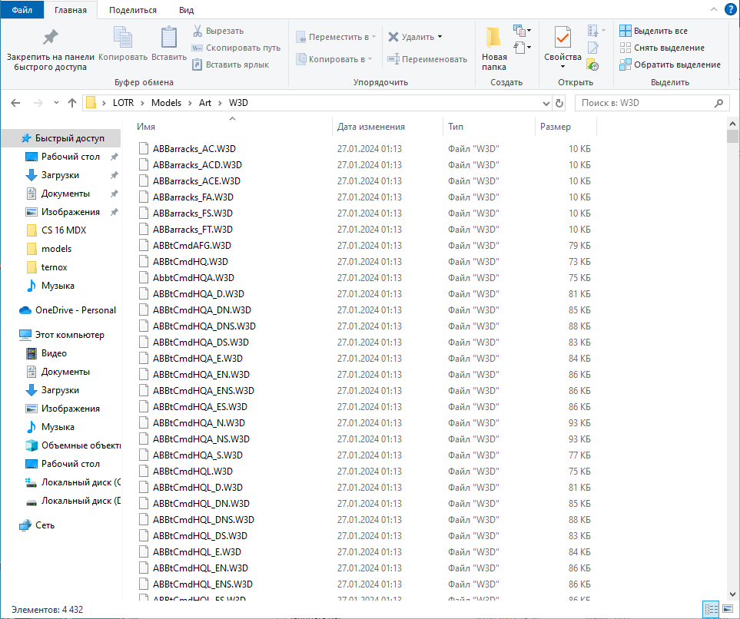Viewport: 740px width, 619px height.
Task: Switch to large thumbnails view icon
Action: [728, 609]
